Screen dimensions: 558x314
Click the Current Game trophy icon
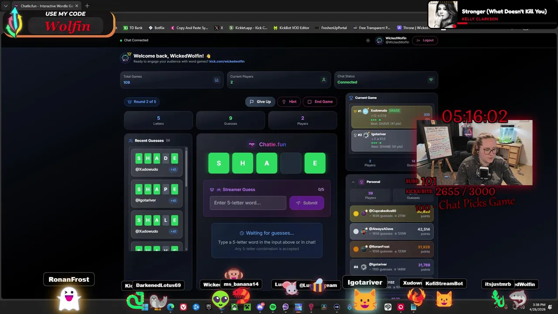coord(351,98)
